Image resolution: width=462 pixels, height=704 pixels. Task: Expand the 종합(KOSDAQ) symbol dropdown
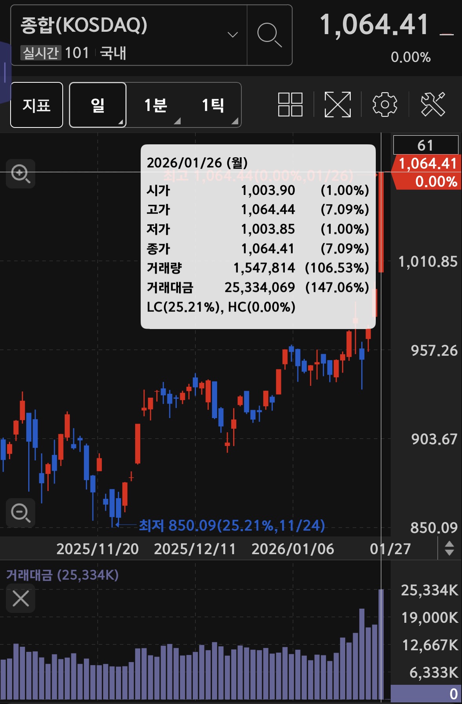(233, 35)
